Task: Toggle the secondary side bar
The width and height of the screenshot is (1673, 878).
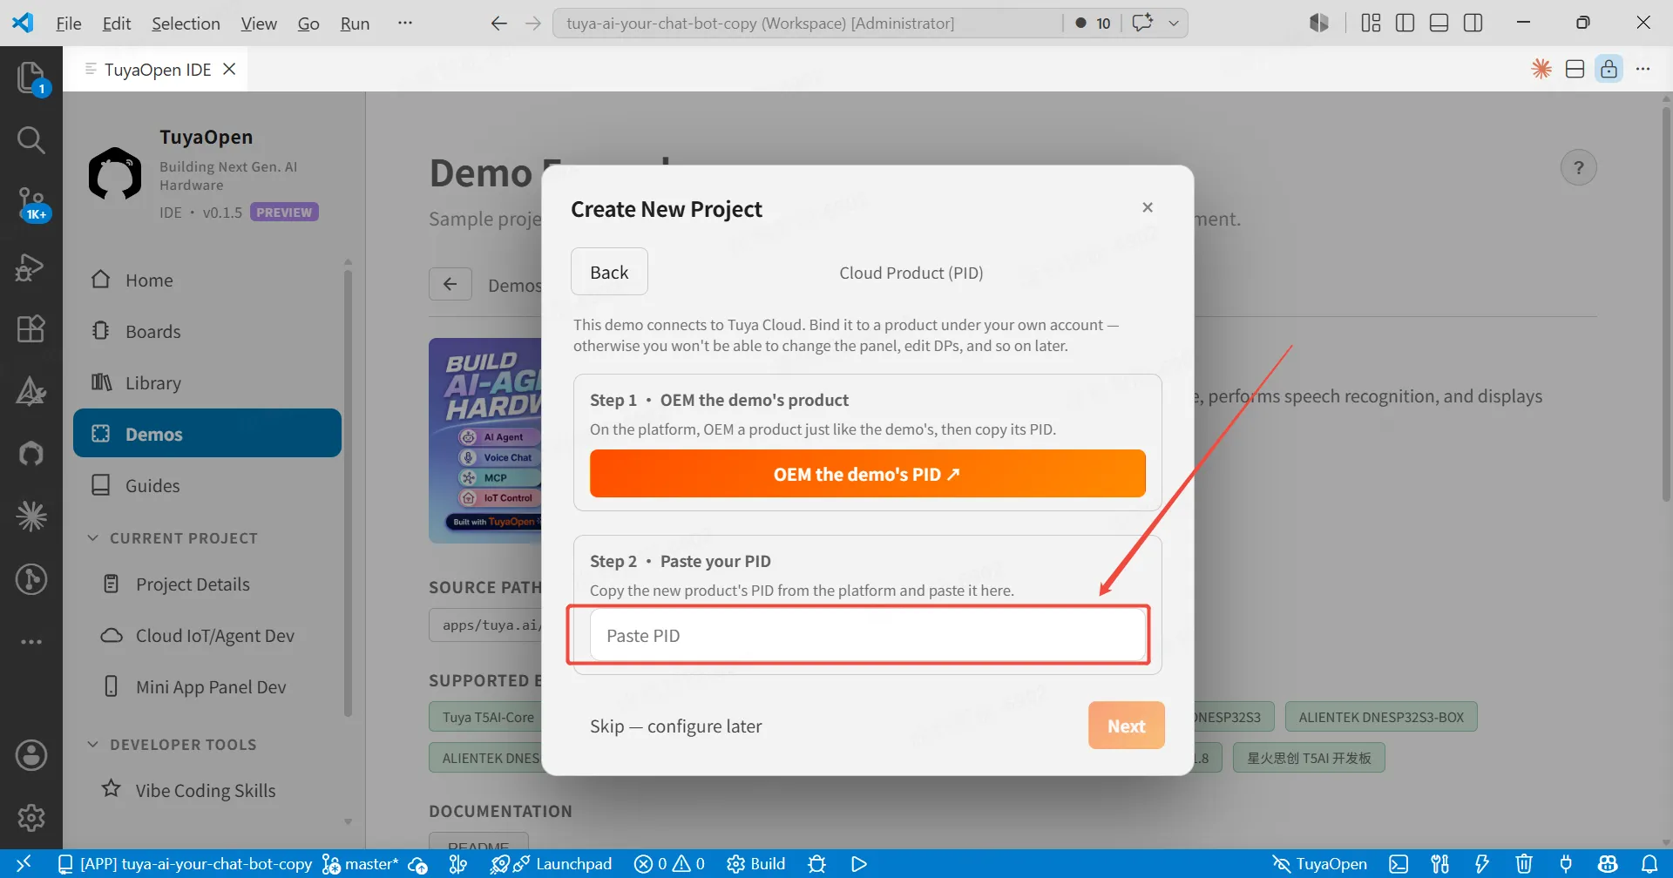Action: point(1473,23)
